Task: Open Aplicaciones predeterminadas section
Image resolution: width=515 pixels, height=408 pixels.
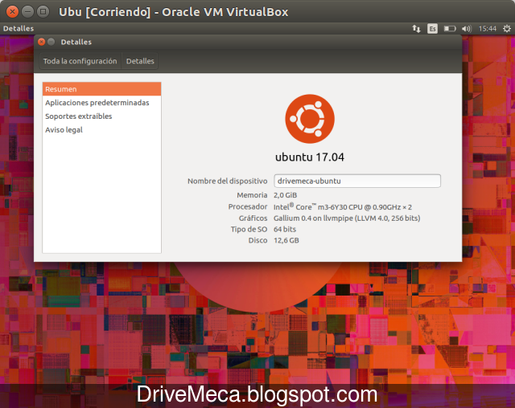Action: coord(102,103)
